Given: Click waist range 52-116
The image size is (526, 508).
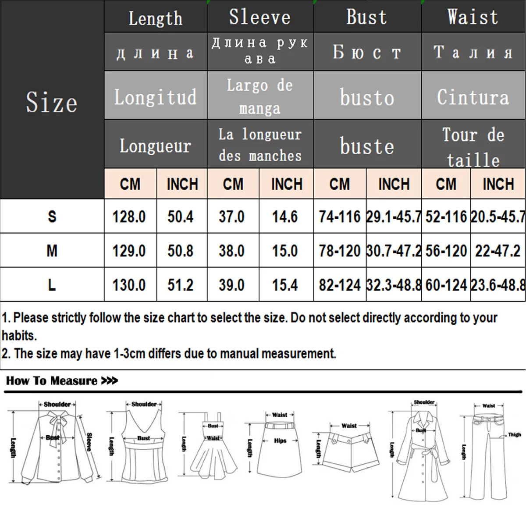Looking at the screenshot, I should [x=446, y=216].
